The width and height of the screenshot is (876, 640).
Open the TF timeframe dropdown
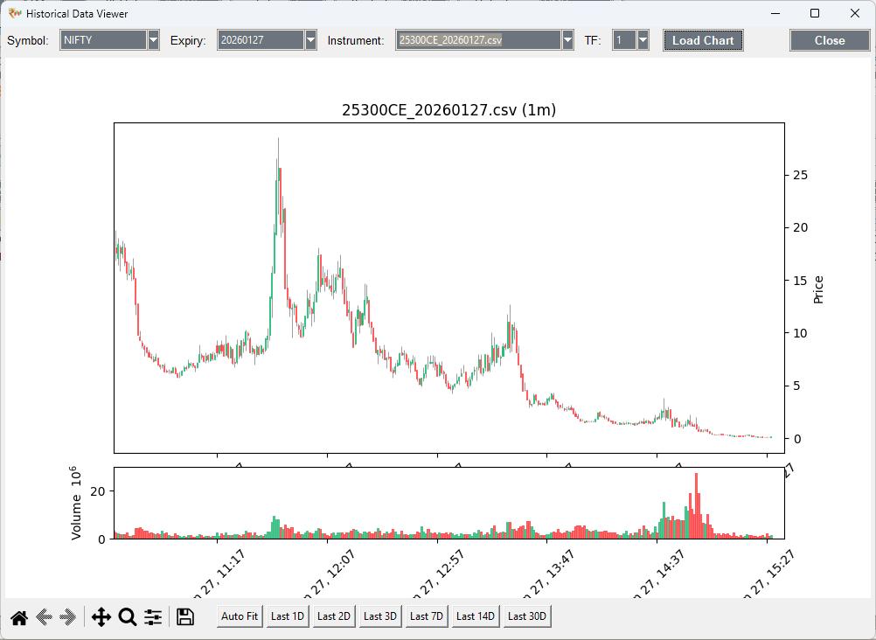pyautogui.click(x=643, y=39)
